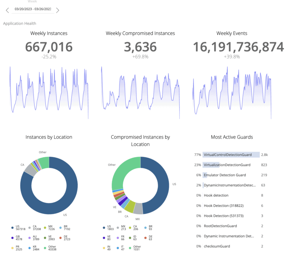Click the Instances by Location title
The height and width of the screenshot is (271, 295).
[x=49, y=137]
